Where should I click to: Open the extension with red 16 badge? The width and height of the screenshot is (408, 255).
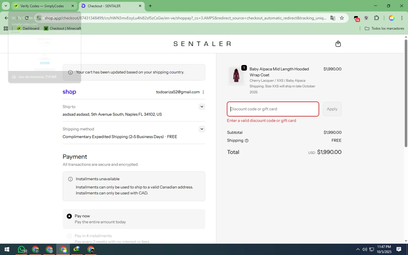pyautogui.click(x=357, y=18)
